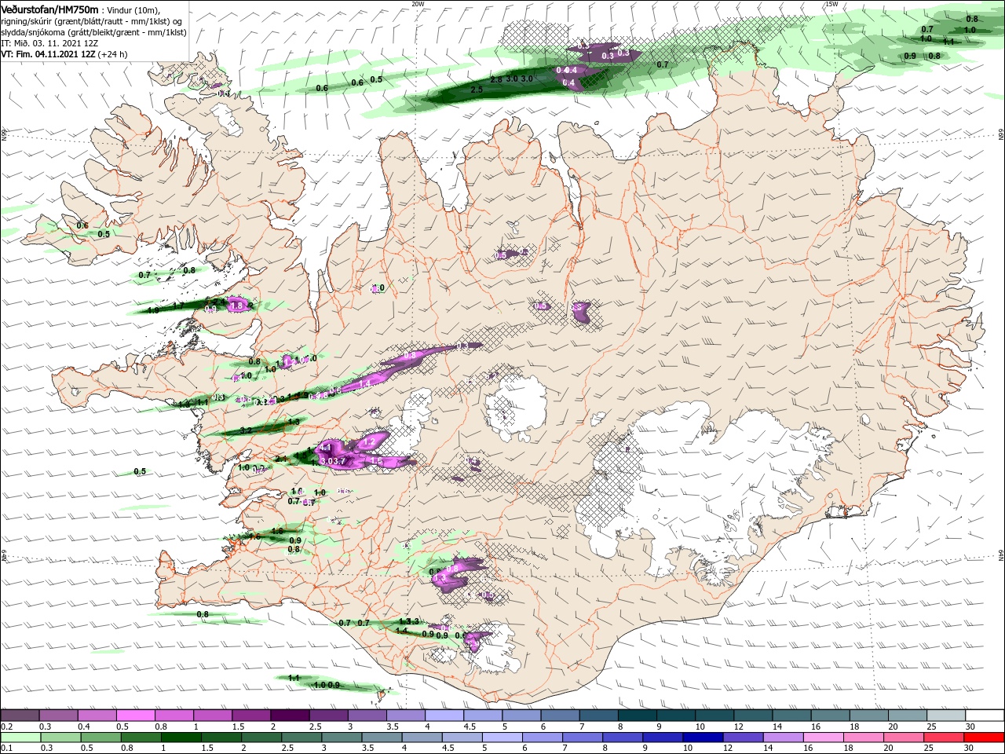Click the 'IT: Mið. 03. 11. 2021 12Z' line

(x=49, y=43)
